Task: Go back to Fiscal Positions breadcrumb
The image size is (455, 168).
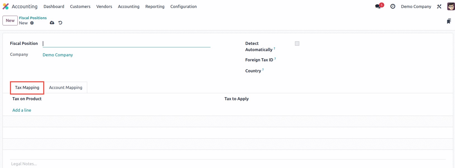Action: 33,18
